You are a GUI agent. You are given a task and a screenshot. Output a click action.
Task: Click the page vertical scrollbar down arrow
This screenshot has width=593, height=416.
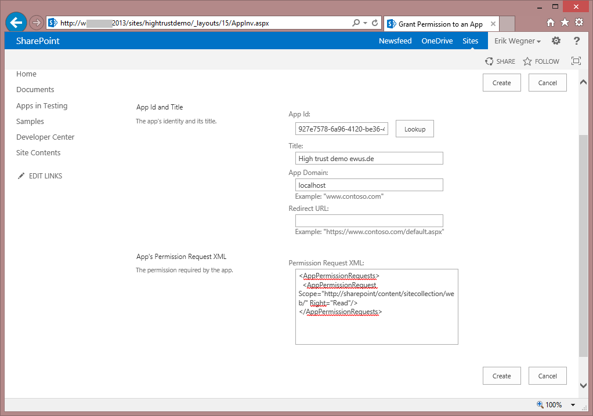pos(583,385)
